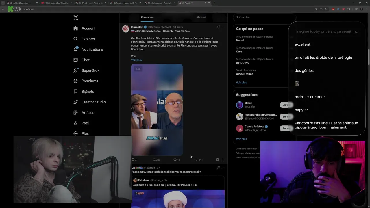Expand the post text with Voir plus
The height and width of the screenshot is (208, 370).
pos(136,60)
